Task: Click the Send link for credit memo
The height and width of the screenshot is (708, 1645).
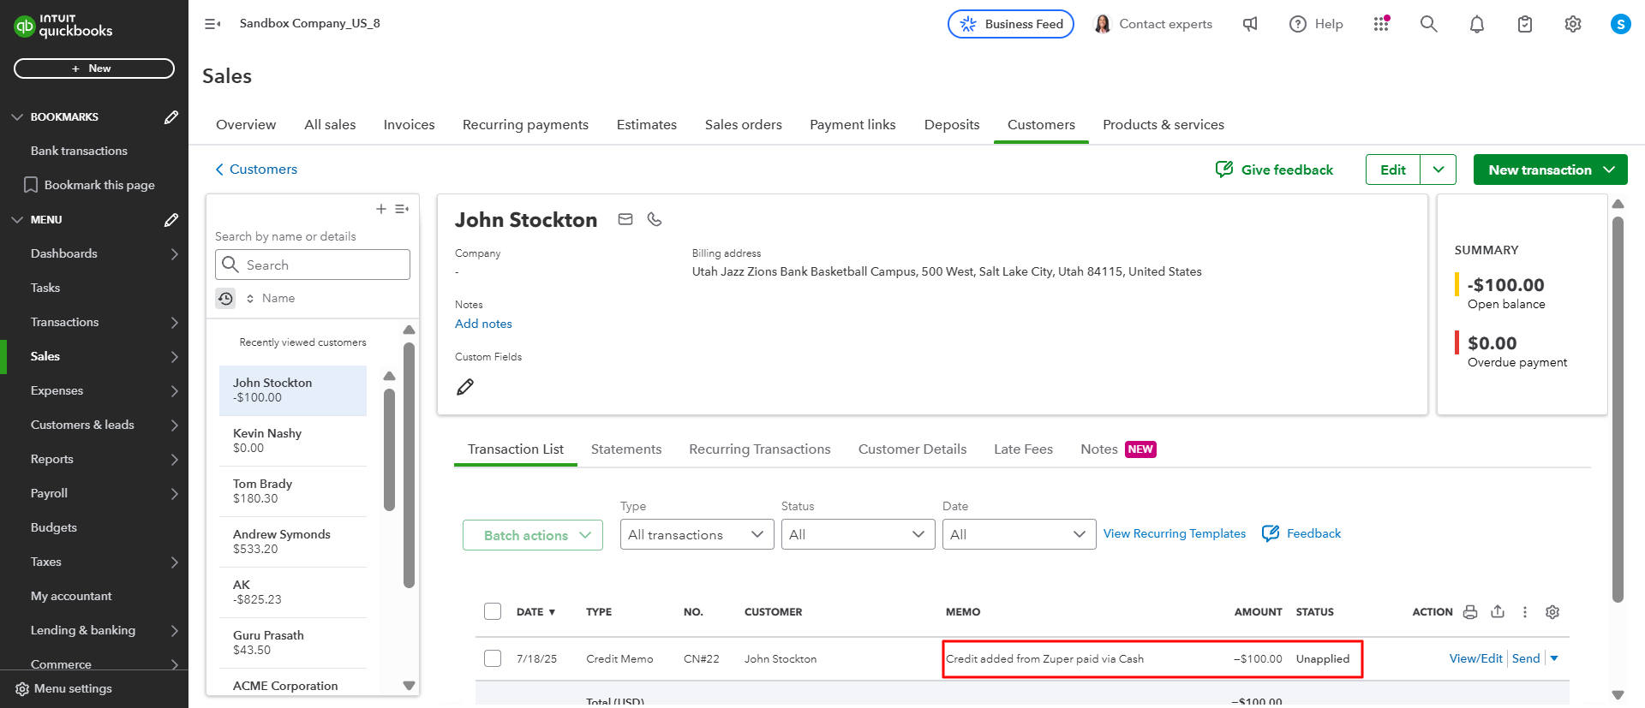Action: click(1526, 658)
